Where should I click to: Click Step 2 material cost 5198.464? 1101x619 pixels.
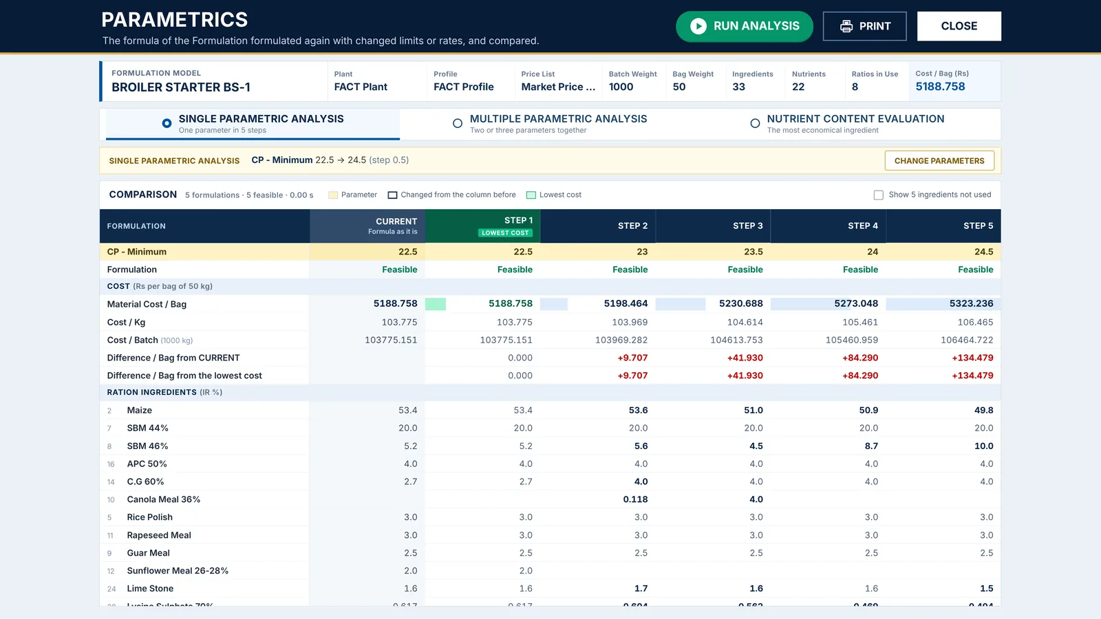(x=626, y=303)
